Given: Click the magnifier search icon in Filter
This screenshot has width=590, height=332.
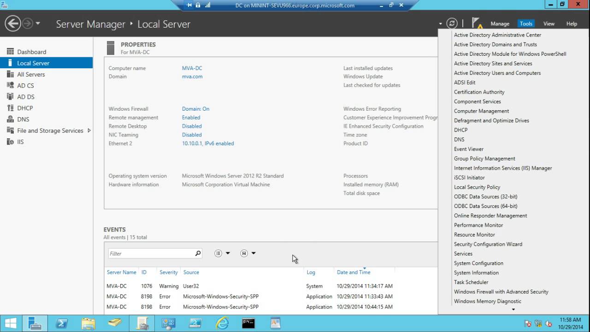Looking at the screenshot, I should (198, 253).
